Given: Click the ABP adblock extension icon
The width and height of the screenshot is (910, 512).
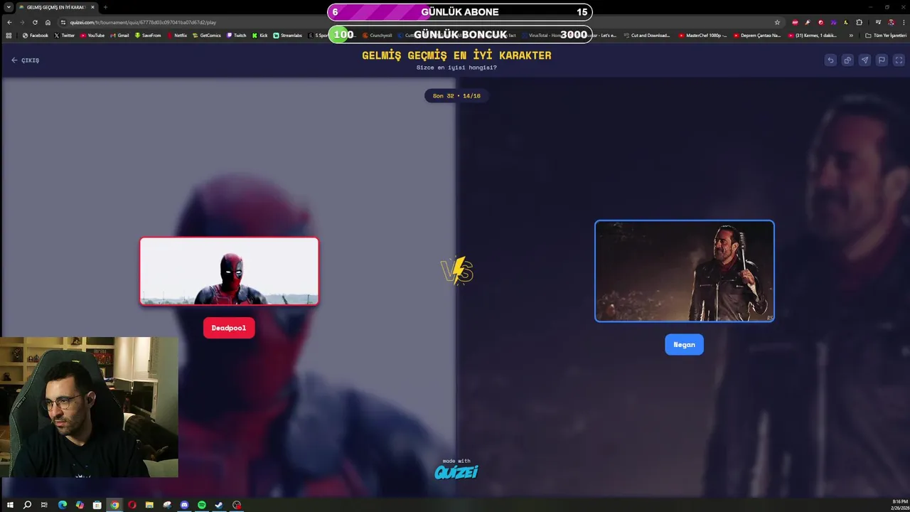Looking at the screenshot, I should pos(795,22).
